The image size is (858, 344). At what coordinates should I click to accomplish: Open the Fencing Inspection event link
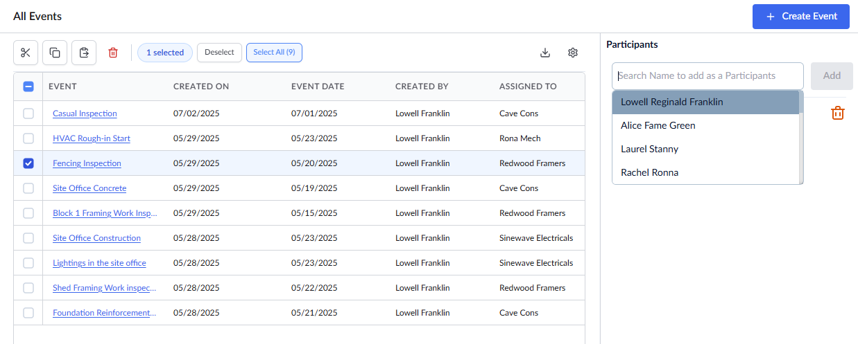87,163
